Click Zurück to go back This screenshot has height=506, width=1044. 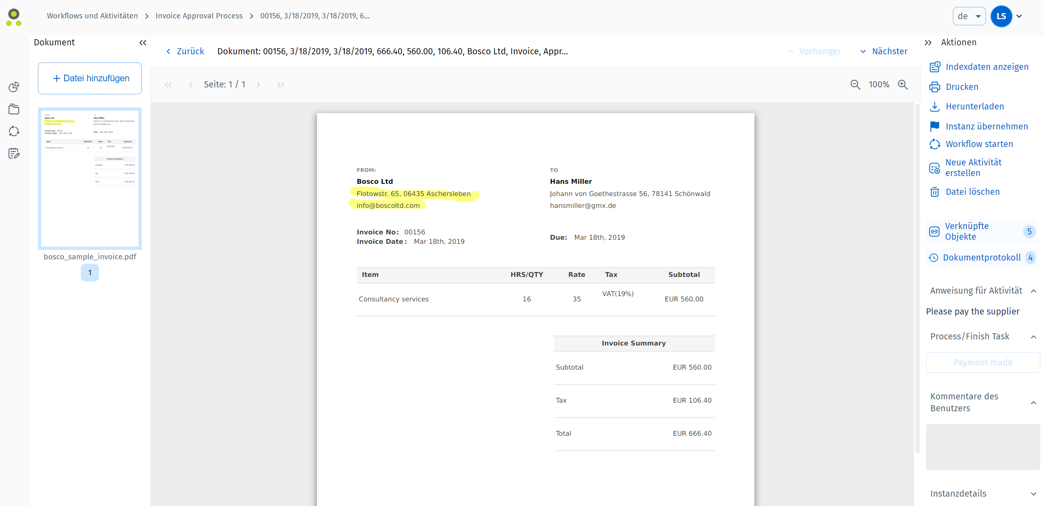coord(185,51)
